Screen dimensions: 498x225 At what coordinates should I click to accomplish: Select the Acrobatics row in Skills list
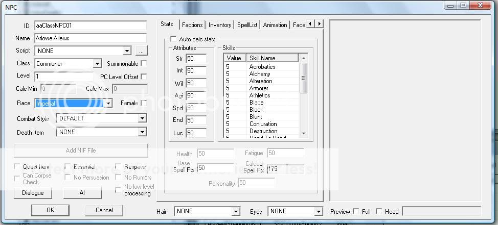pyautogui.click(x=262, y=67)
